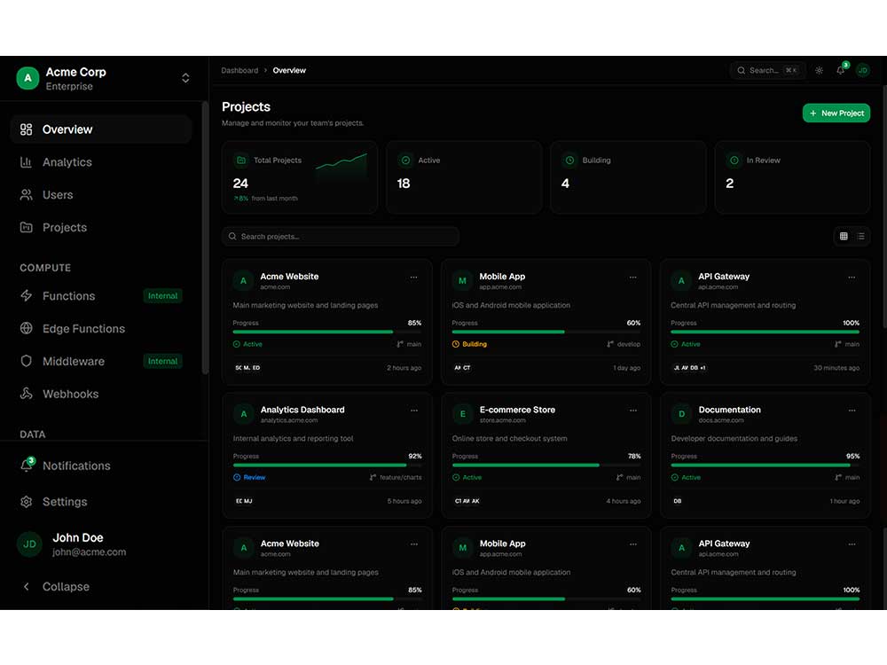
Task: Click the Webhooks icon in sidebar
Action: point(26,394)
